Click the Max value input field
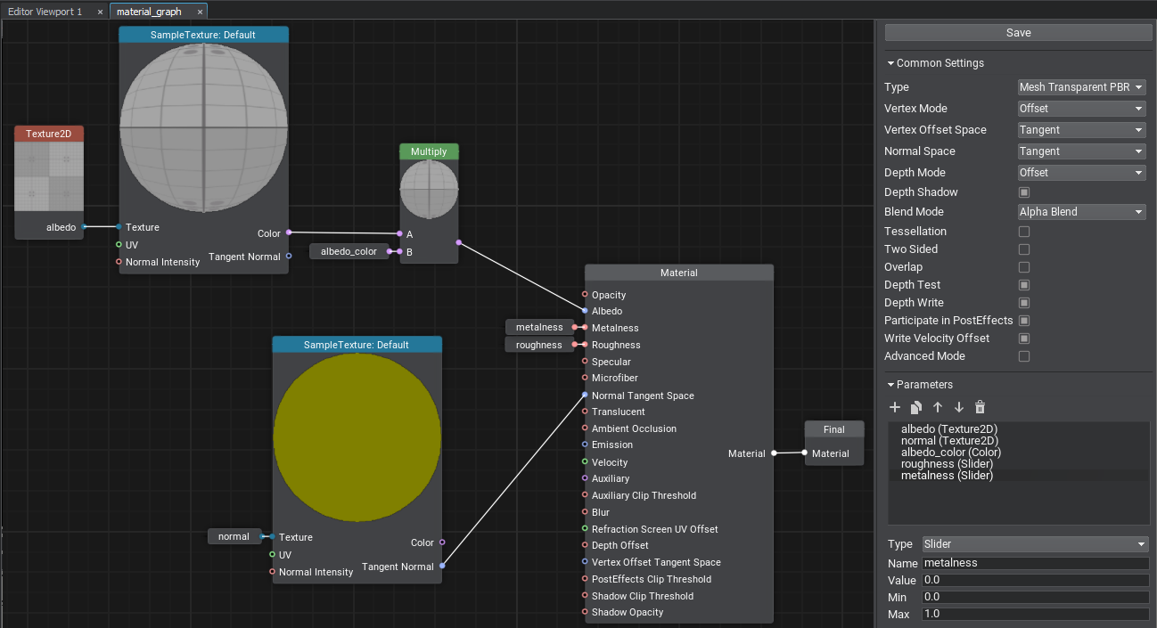The height and width of the screenshot is (628, 1157). pos(1035,615)
